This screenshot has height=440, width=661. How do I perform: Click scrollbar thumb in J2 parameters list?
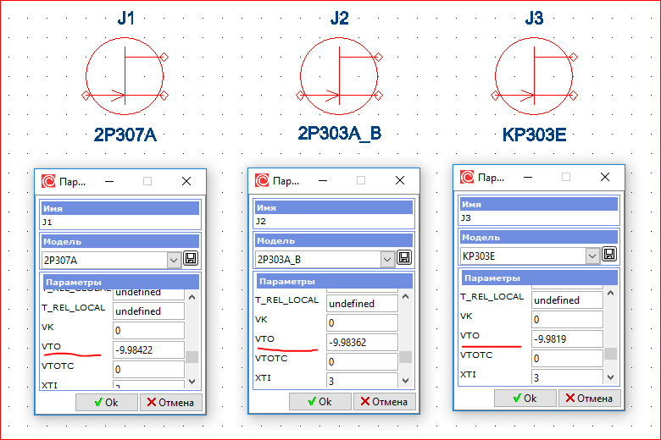(406, 356)
